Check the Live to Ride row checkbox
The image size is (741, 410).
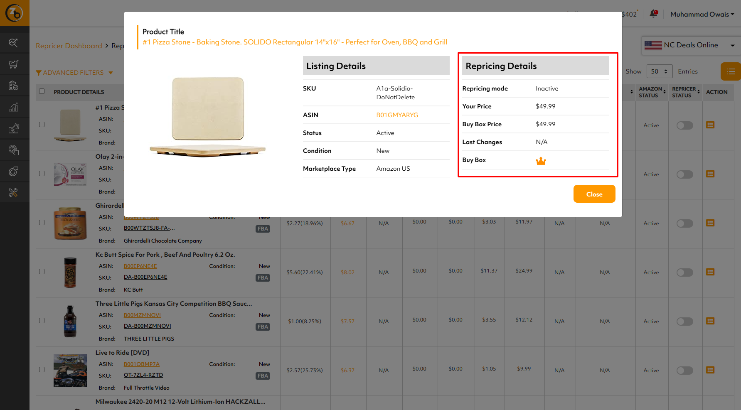42,369
